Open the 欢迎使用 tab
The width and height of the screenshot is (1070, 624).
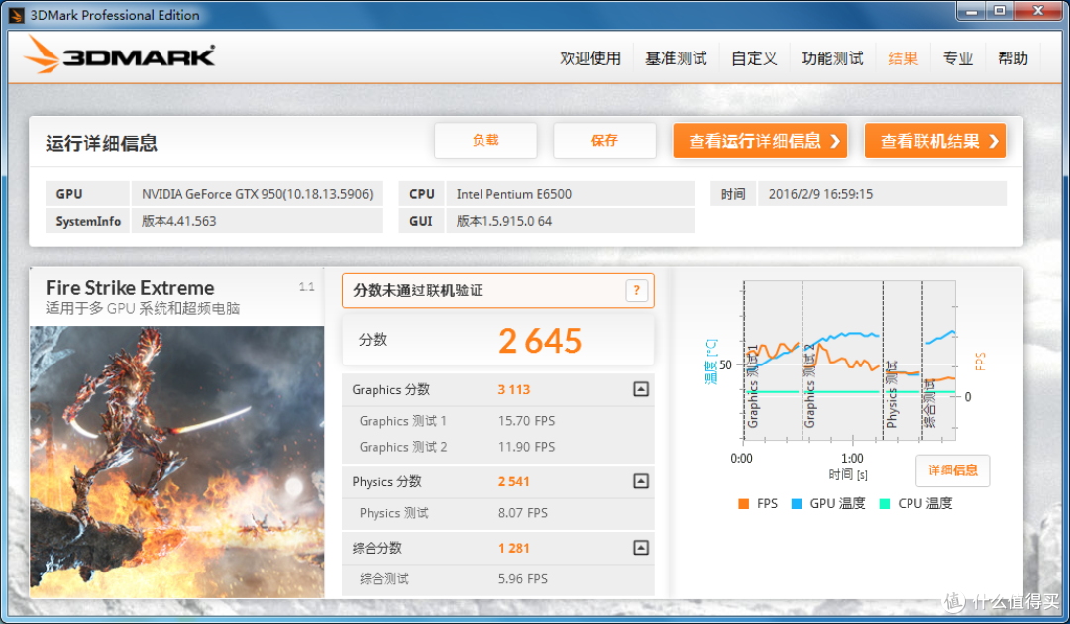pos(590,58)
